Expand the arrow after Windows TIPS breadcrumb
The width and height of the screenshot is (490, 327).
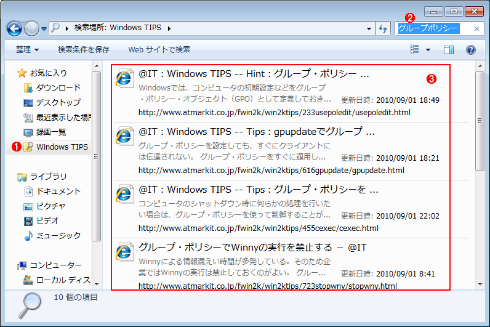[x=169, y=28]
